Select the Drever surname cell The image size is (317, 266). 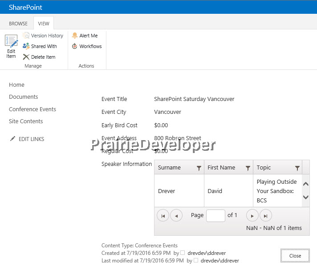[x=179, y=191]
